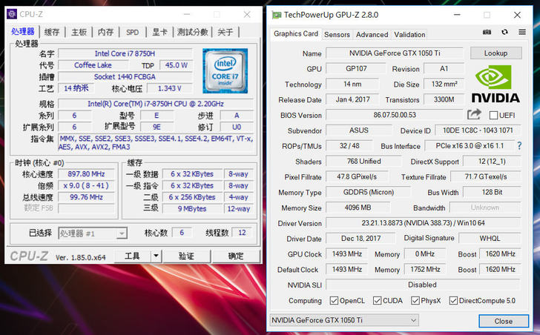Click the Bus Interface question mark icon
This screenshot has width=540, height=335.
coord(519,146)
